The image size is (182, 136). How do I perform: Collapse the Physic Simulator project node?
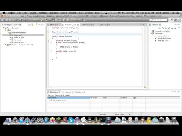(x=3, y=28)
